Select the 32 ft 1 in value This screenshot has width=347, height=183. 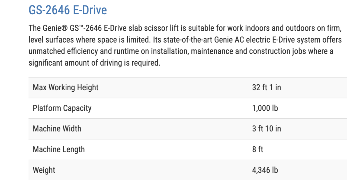[x=266, y=88]
